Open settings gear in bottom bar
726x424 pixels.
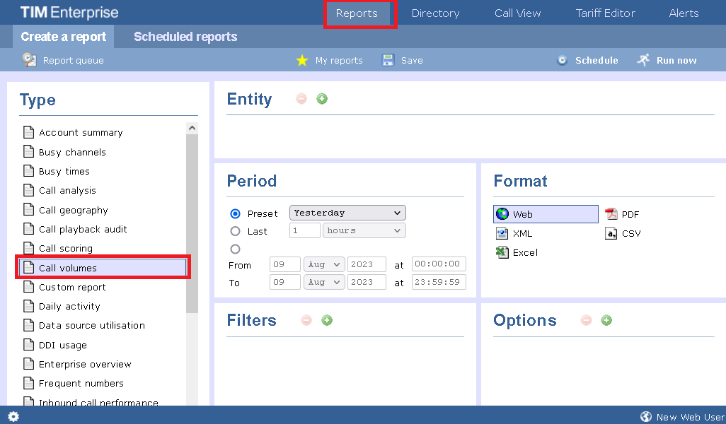[13, 416]
